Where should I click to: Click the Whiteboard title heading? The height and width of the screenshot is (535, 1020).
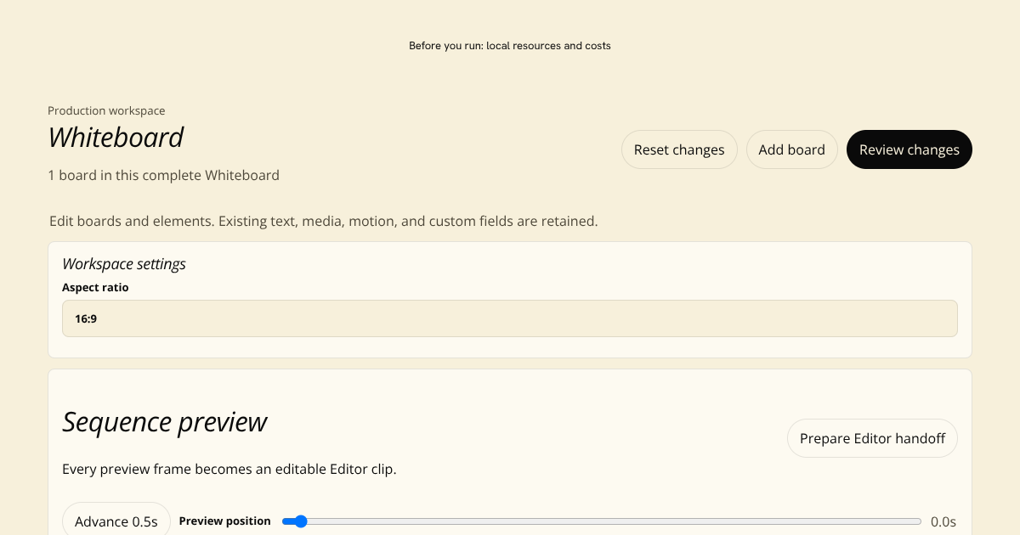click(x=116, y=138)
